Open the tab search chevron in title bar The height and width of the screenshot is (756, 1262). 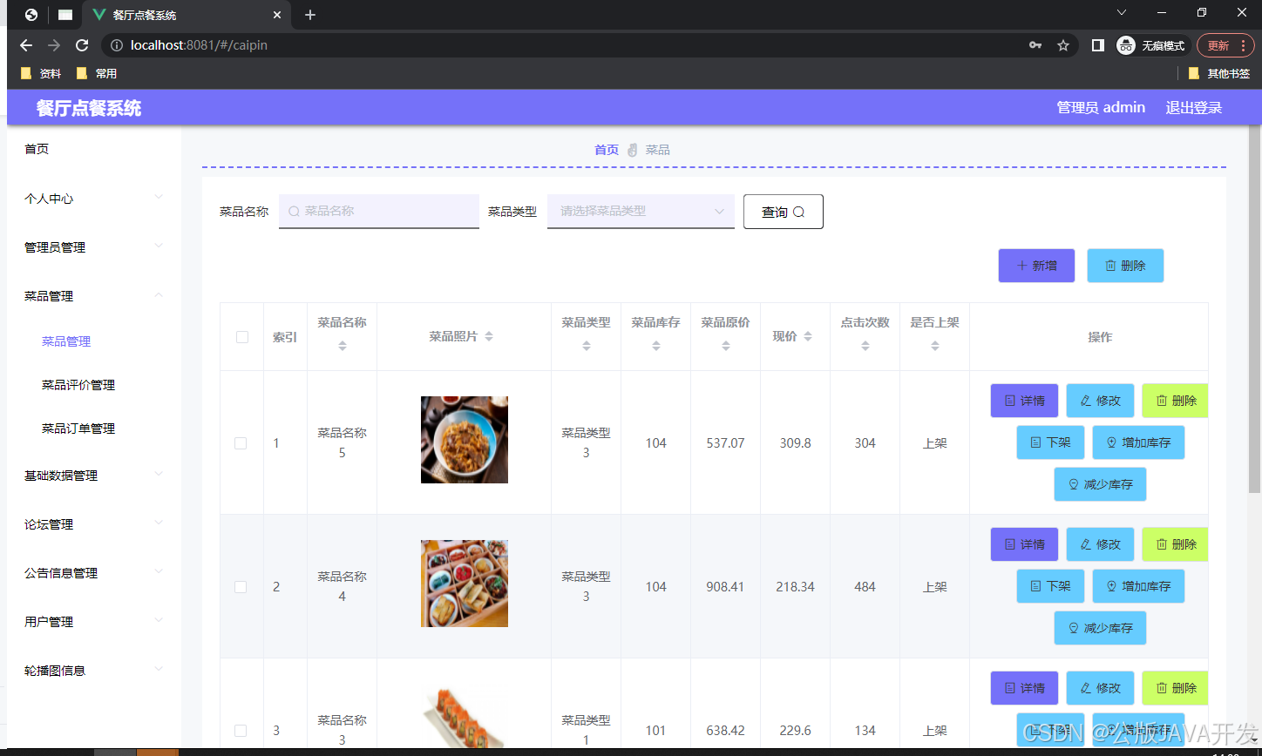click(x=1122, y=12)
